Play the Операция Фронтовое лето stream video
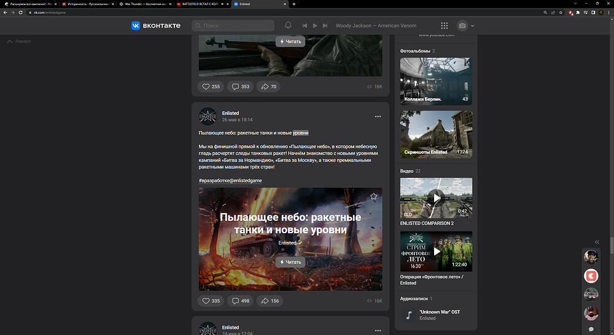This screenshot has height=335, width=614. tap(436, 252)
